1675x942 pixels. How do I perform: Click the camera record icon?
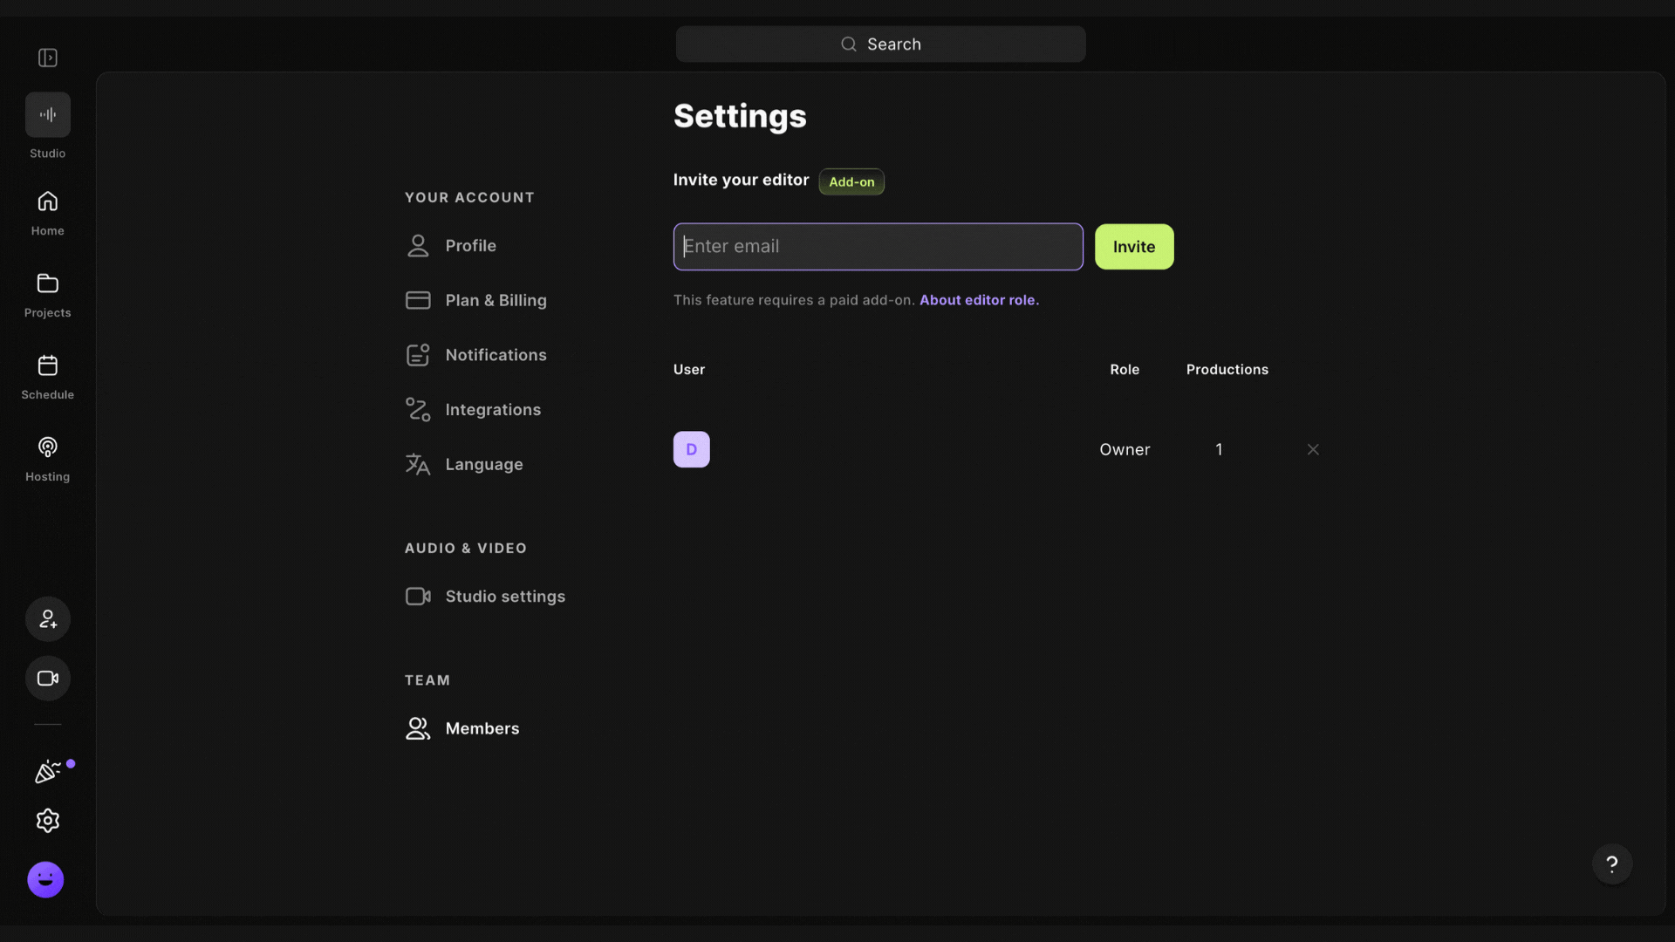[48, 679]
